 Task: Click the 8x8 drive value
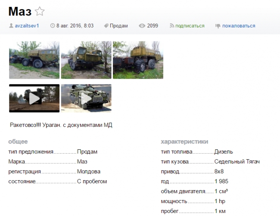[219, 172]
